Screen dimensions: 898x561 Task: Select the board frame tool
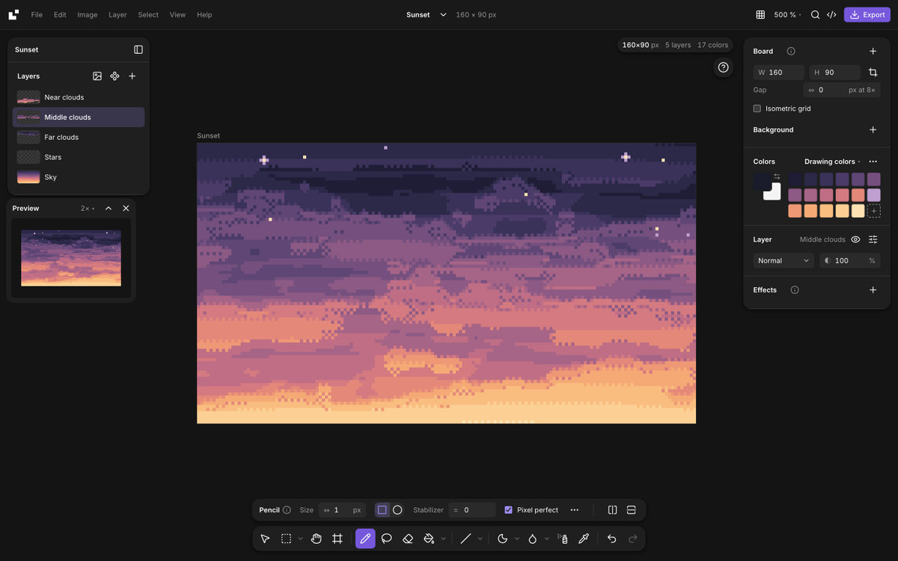tap(337, 539)
